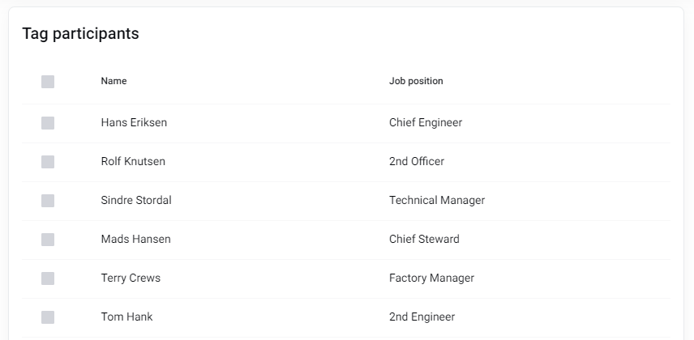Click the Chief Steward job position
This screenshot has height=340, width=694.
point(424,240)
